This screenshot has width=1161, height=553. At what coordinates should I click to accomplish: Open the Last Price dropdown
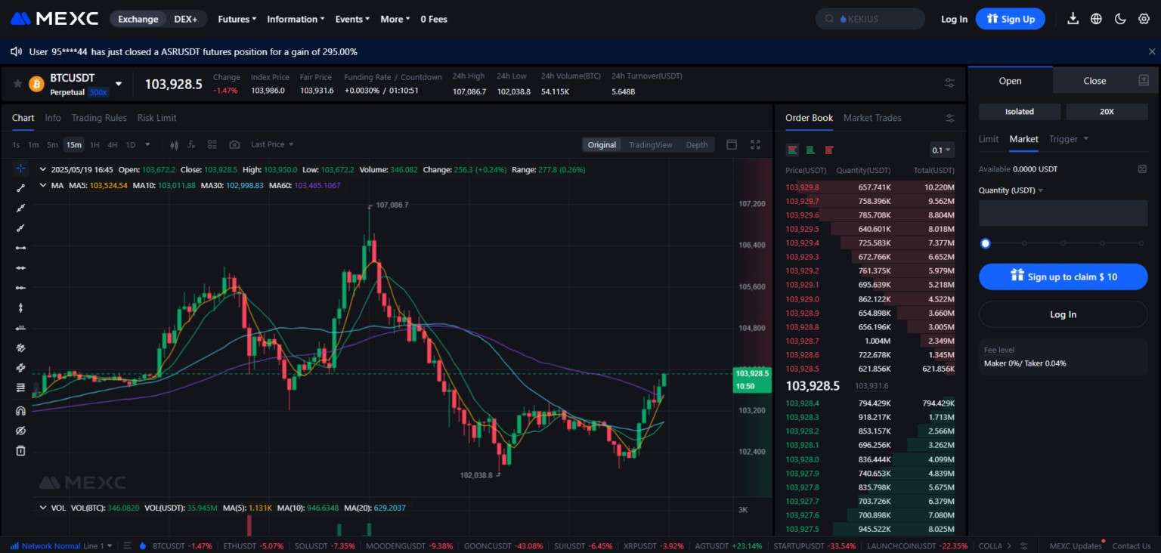[272, 144]
